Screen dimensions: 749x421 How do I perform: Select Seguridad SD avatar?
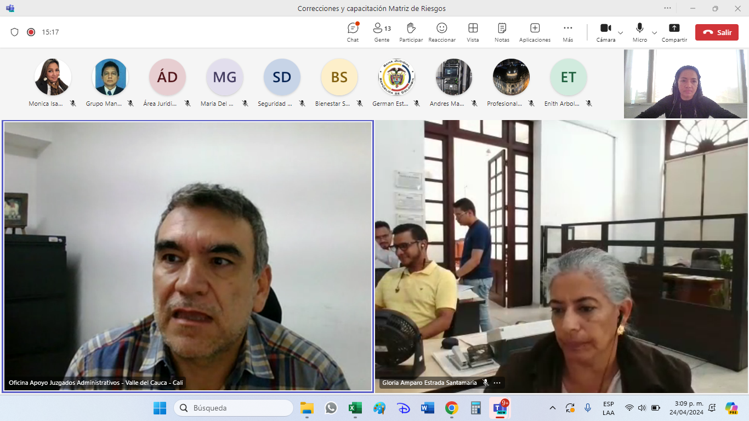282,77
